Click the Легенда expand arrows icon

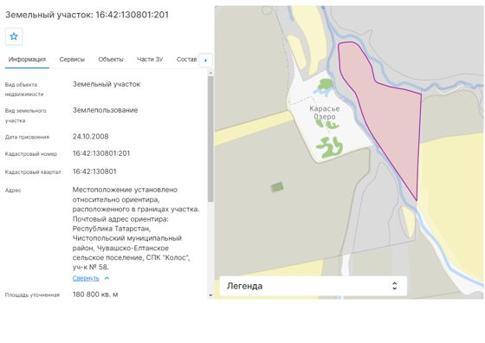pos(394,286)
